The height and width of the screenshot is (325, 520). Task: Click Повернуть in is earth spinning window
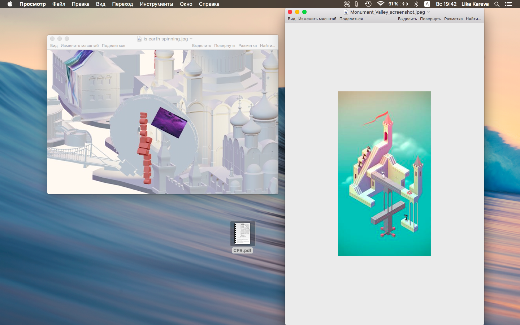(x=225, y=45)
